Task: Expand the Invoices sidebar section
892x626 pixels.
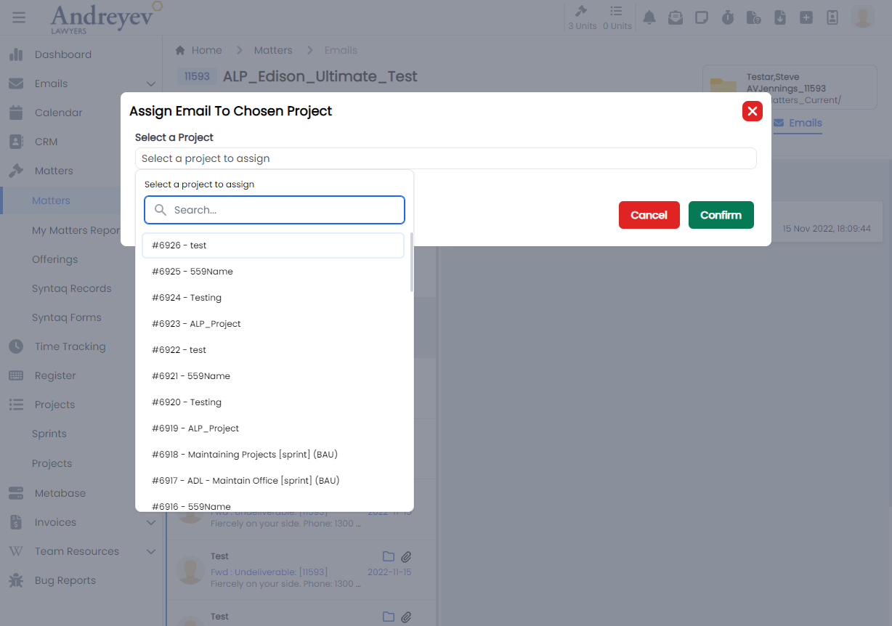Action: pyautogui.click(x=150, y=523)
